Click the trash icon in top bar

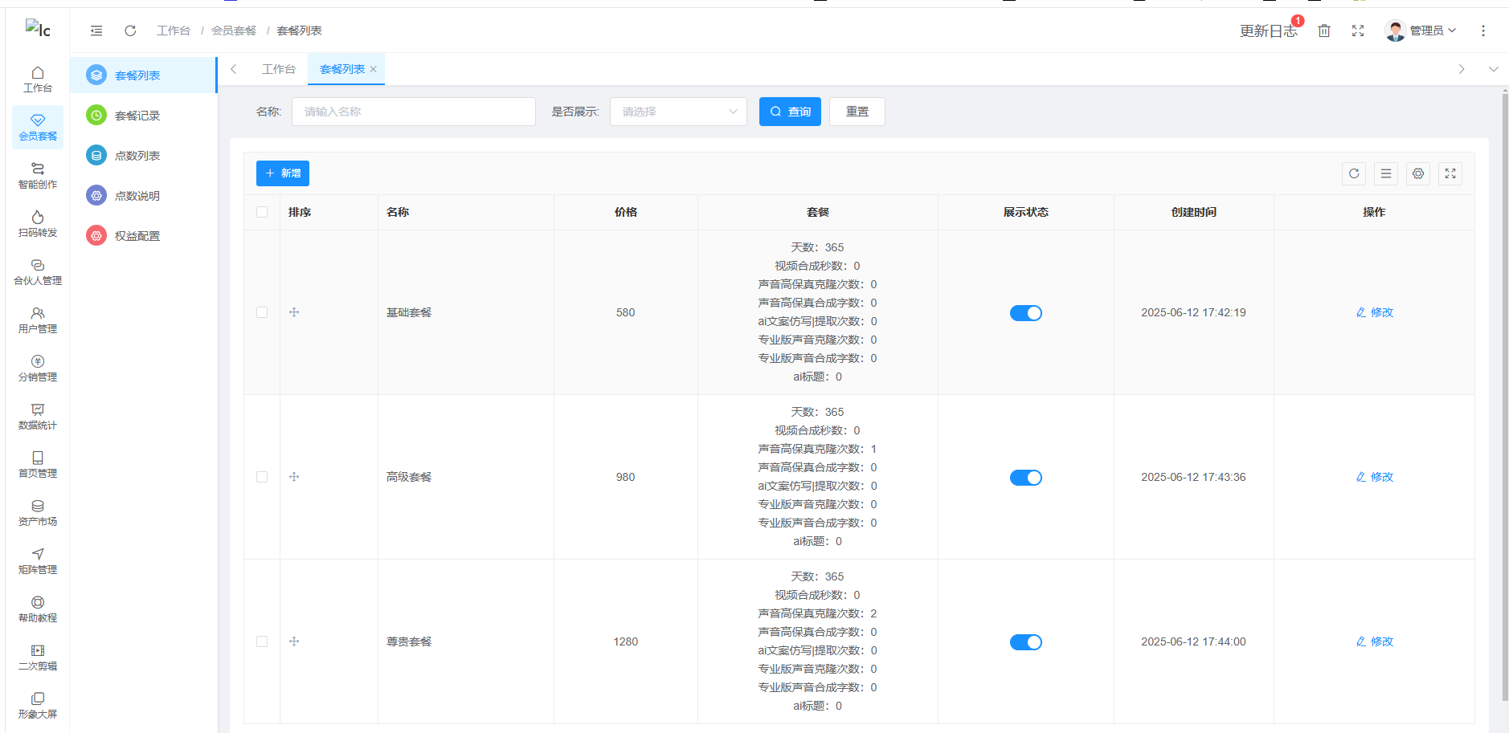[1324, 31]
